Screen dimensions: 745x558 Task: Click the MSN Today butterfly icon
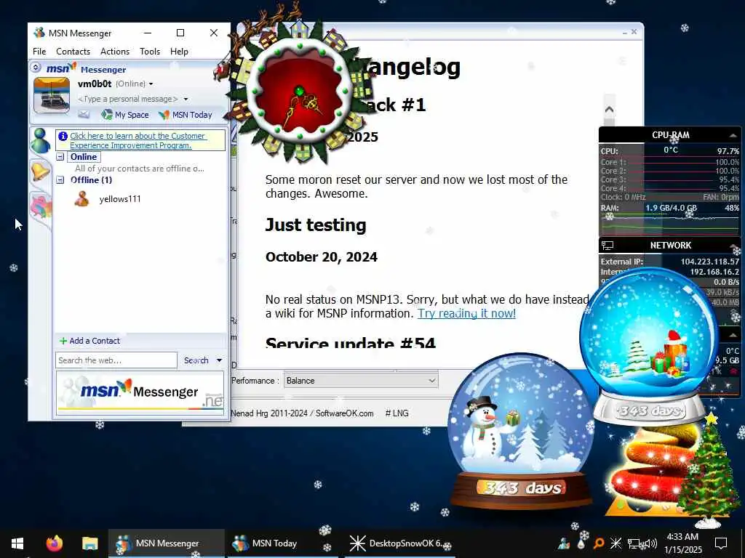[164, 115]
